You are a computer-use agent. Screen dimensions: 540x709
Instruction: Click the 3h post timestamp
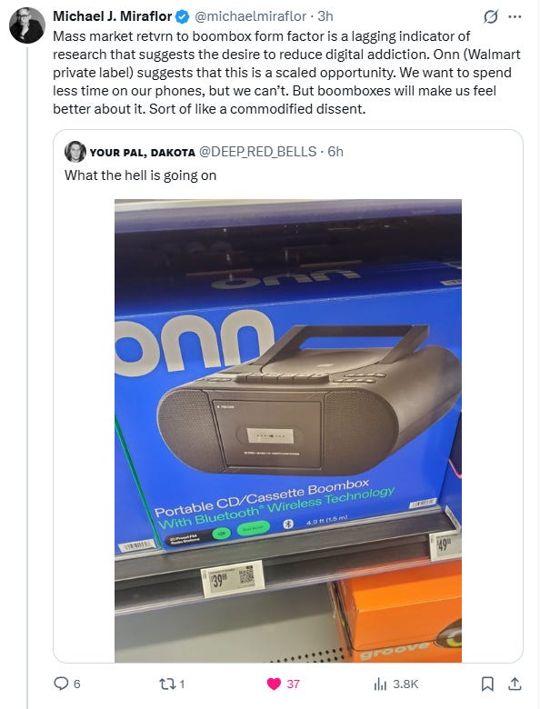pyautogui.click(x=325, y=16)
